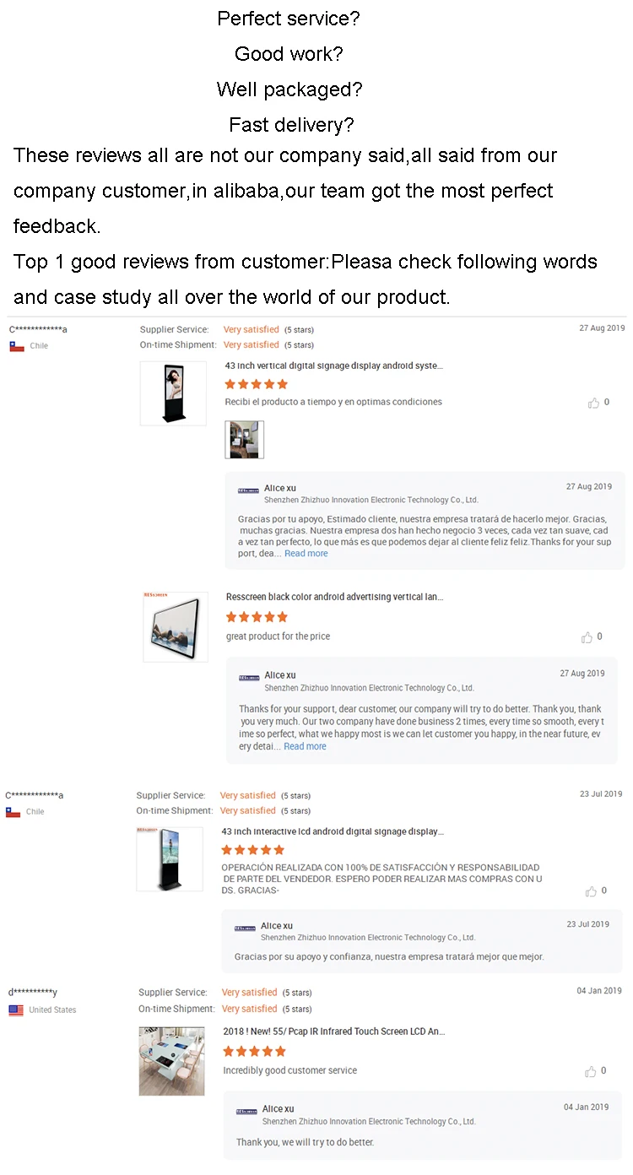This screenshot has width=633, height=1175.
Task: Open the black vertical kiosk thumbnail in first review
Action: coord(173,393)
